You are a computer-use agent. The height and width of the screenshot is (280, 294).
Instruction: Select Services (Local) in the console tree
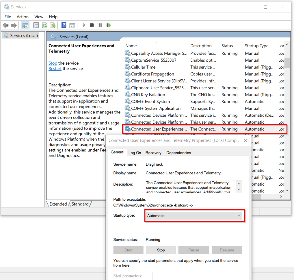[24, 36]
